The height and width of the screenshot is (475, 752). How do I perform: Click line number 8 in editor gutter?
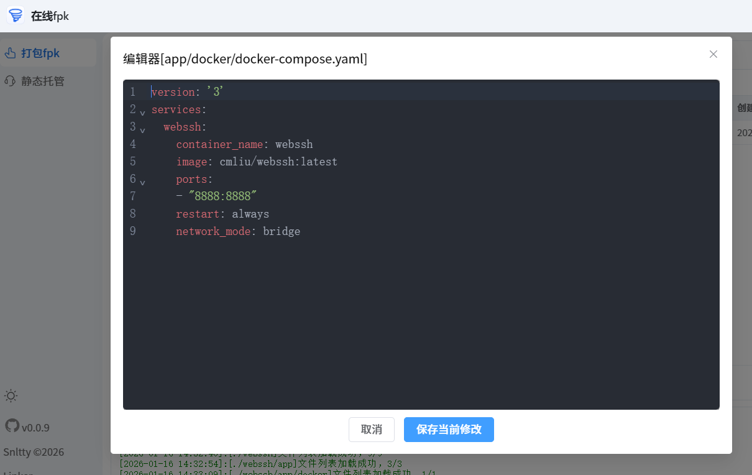click(132, 214)
